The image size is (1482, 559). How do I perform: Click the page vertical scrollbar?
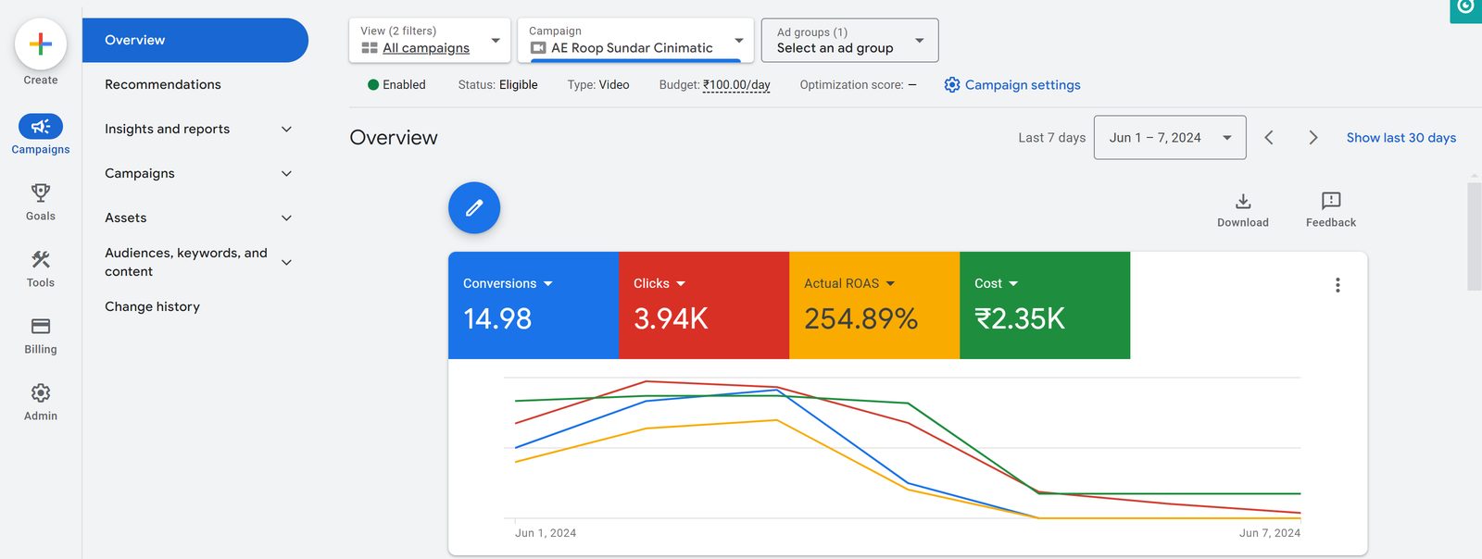[x=1475, y=237]
